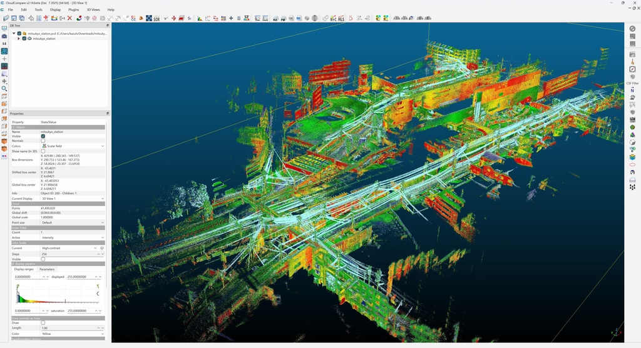Switch to the Parameters tab
This screenshot has height=348, width=641.
[47, 269]
